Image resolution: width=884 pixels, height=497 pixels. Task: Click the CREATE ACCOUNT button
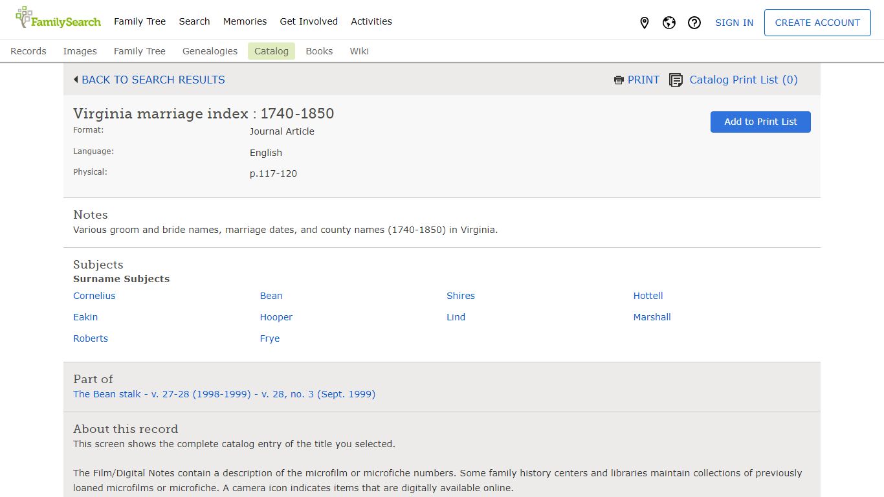(x=817, y=23)
